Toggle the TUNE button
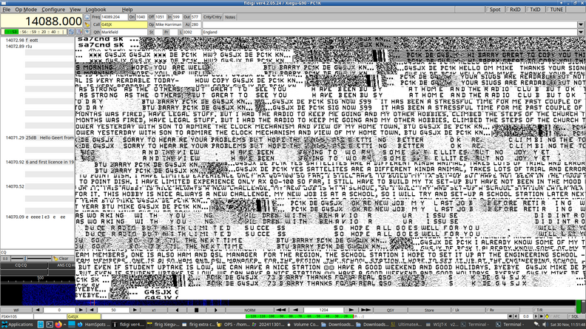 click(556, 10)
